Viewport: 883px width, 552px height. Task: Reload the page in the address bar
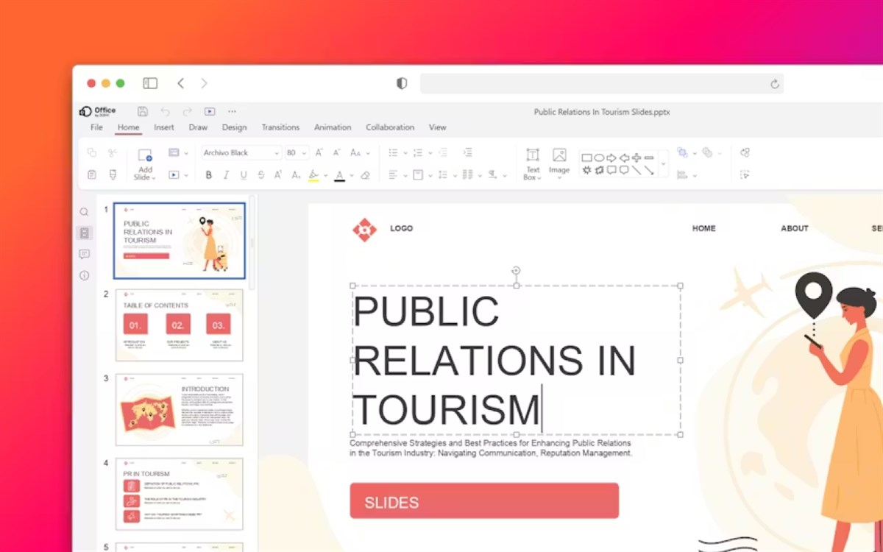click(x=774, y=84)
